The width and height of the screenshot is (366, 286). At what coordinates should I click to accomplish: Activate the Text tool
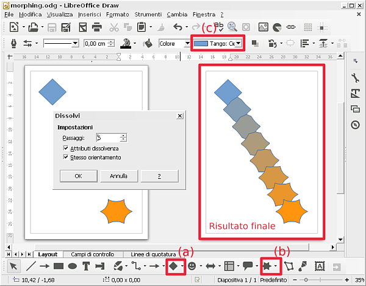[x=87, y=266]
